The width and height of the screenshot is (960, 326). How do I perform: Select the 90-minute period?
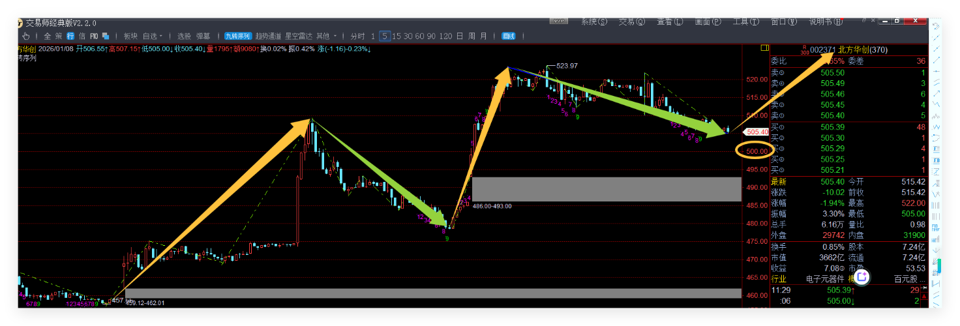[431, 36]
